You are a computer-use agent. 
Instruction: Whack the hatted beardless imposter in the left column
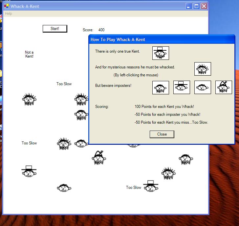click(x=29, y=171)
